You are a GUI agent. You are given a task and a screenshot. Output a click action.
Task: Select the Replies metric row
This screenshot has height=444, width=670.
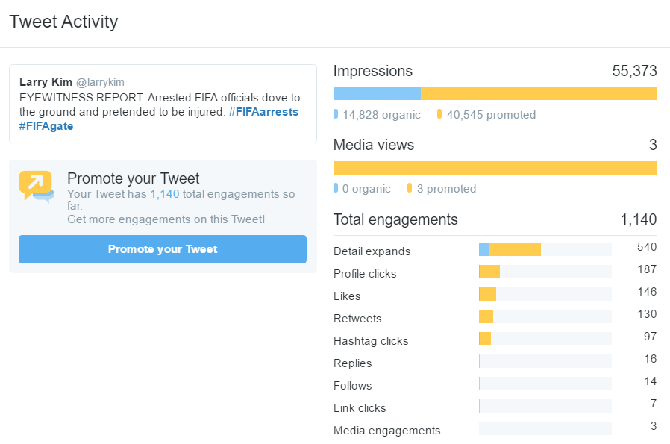coord(351,363)
